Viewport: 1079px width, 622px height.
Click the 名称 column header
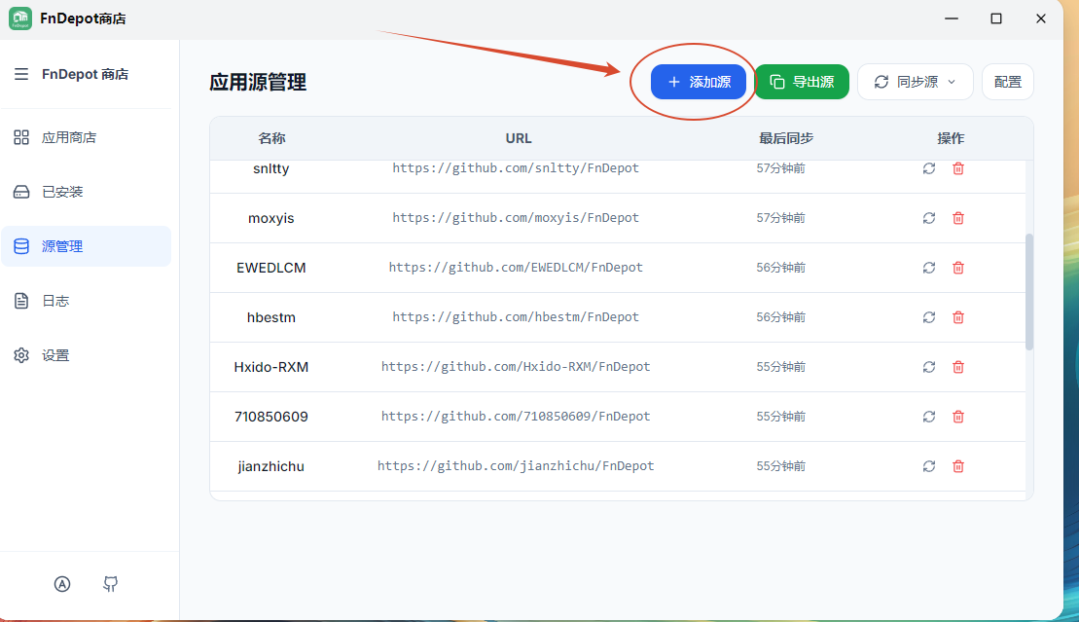click(271, 138)
